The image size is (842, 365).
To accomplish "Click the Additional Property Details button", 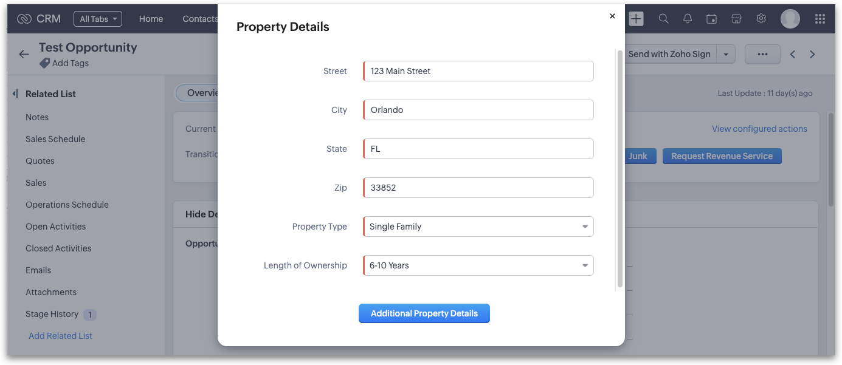I will [424, 313].
